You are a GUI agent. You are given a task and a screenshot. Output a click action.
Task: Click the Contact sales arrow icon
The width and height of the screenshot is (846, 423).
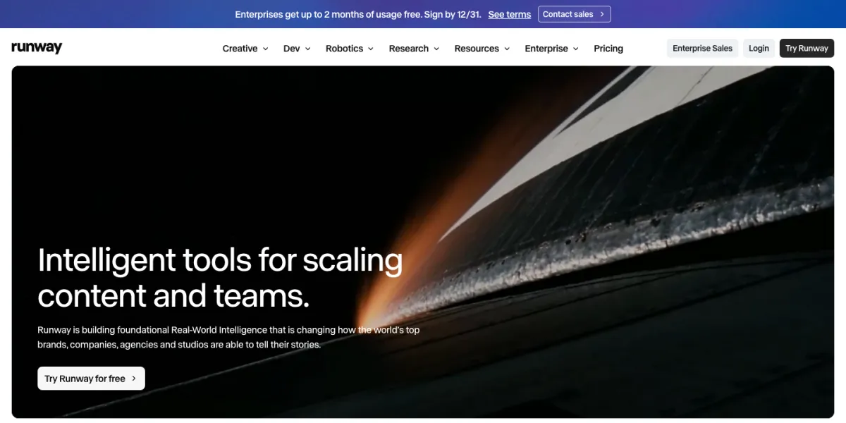click(602, 14)
